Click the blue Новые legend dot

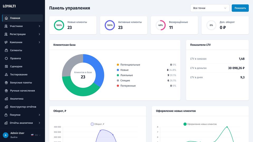(x=118, y=70)
